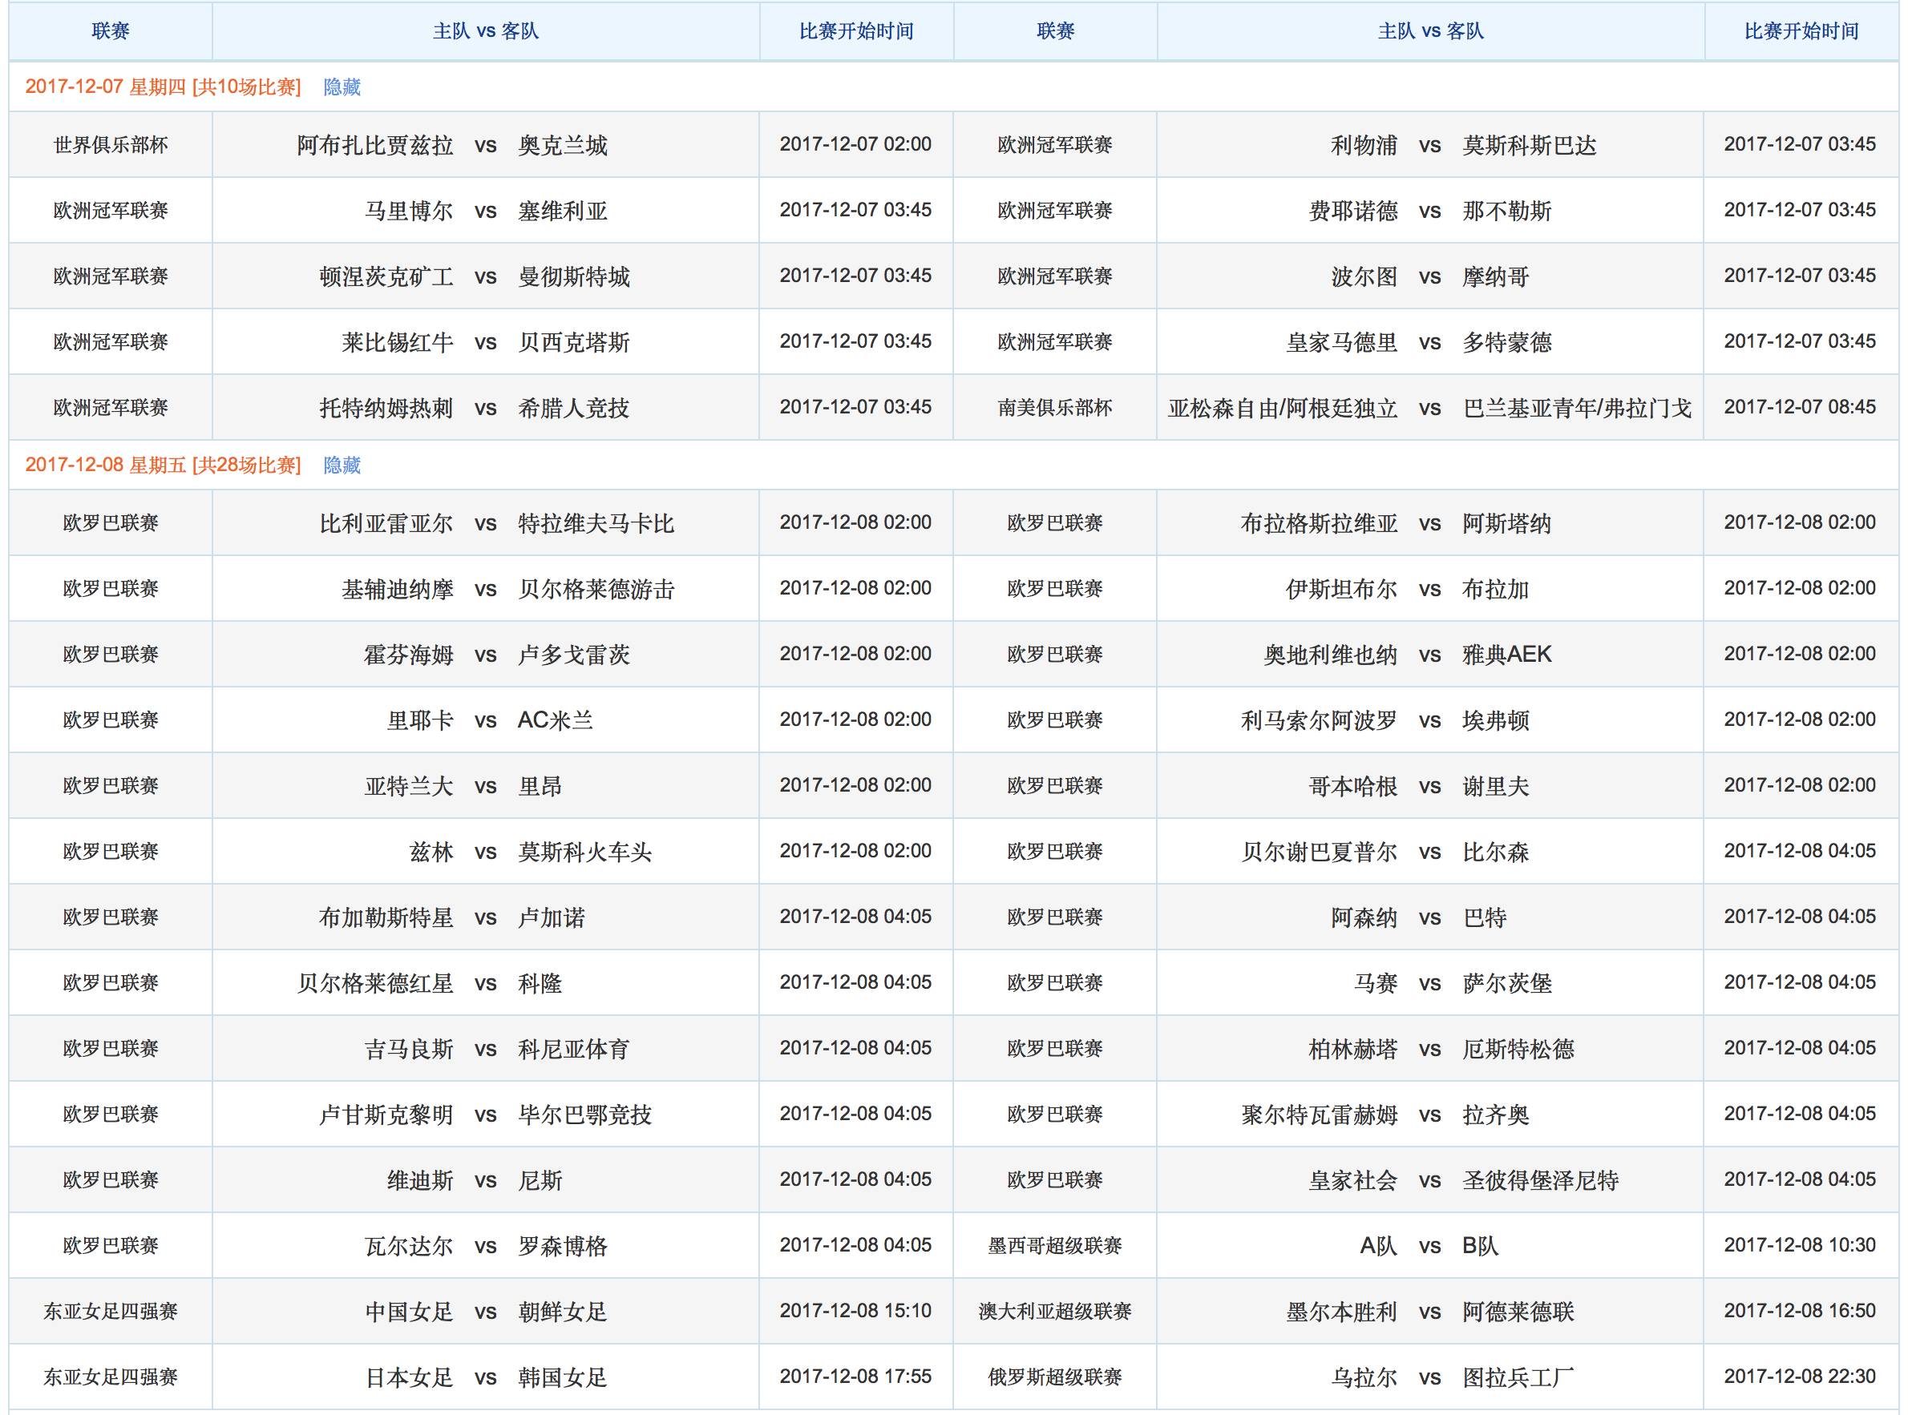
Task: Click away team 圣彼得堡泽尼特
Action: [x=1541, y=1181]
